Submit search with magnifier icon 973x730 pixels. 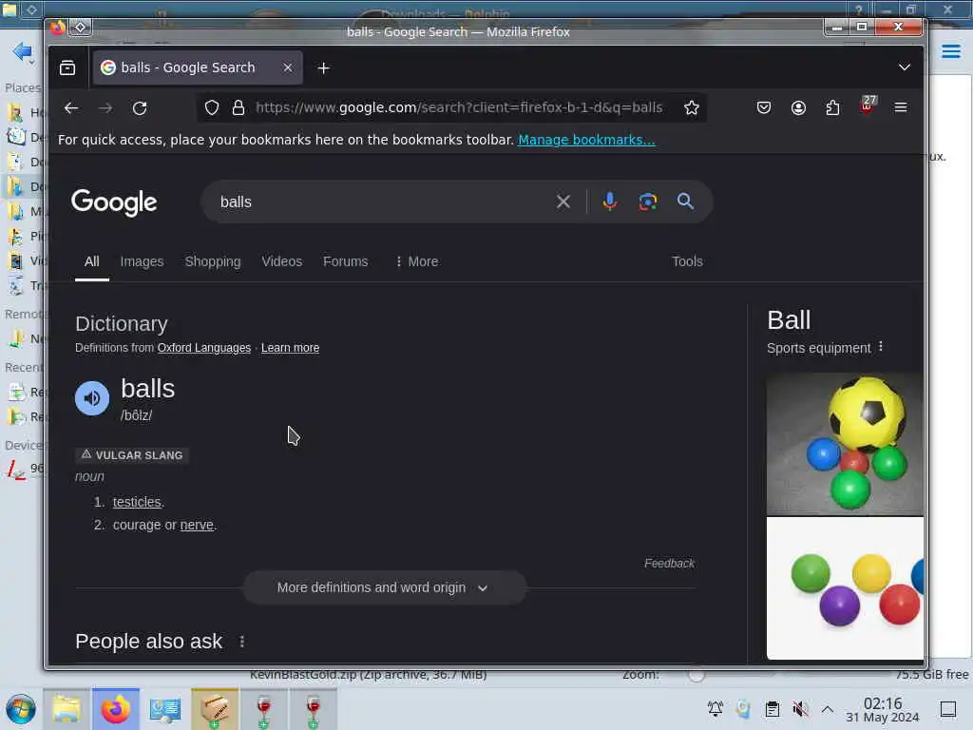685,202
